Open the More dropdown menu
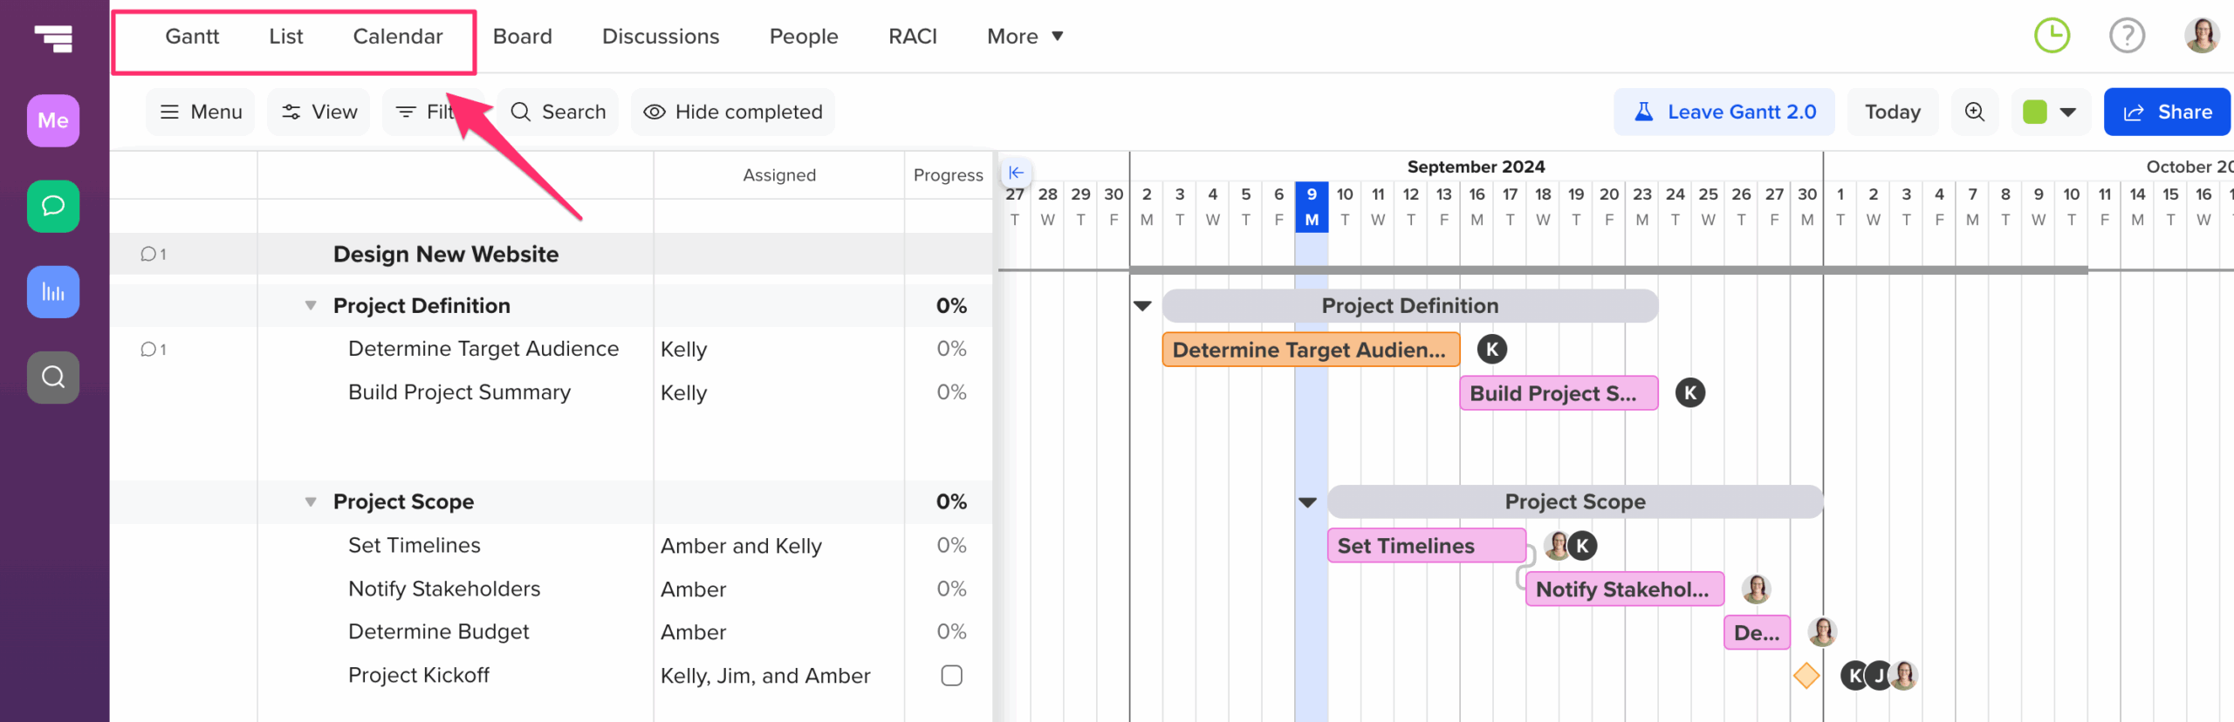 1024,36
